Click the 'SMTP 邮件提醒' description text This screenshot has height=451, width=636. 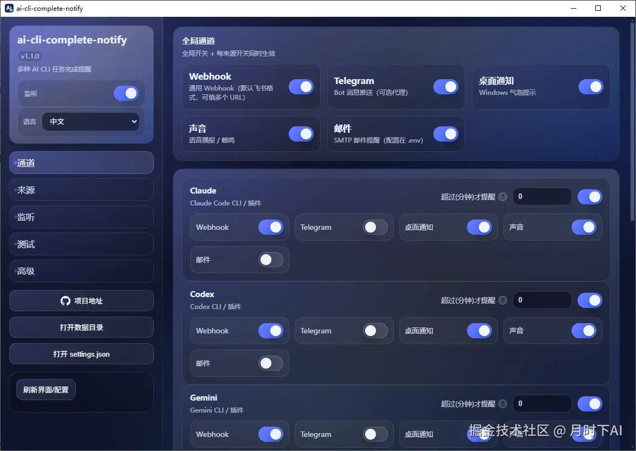[x=379, y=140]
